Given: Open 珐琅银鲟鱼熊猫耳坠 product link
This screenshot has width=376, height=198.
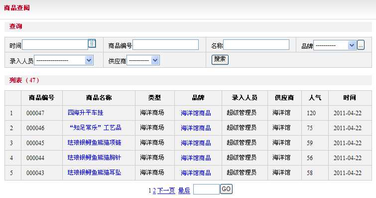Looking at the screenshot, I should pos(94,172).
